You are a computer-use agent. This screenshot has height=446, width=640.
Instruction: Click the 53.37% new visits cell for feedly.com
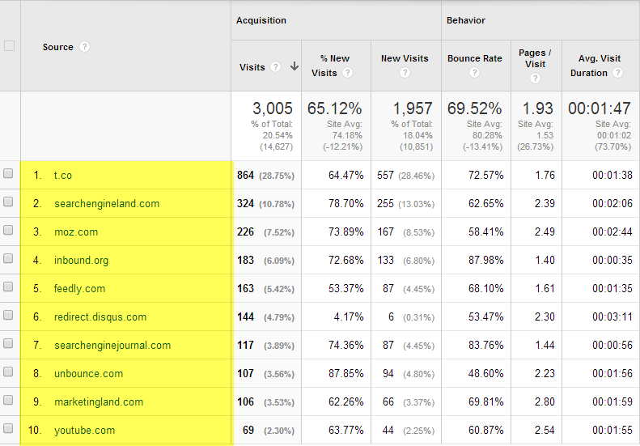pos(345,288)
